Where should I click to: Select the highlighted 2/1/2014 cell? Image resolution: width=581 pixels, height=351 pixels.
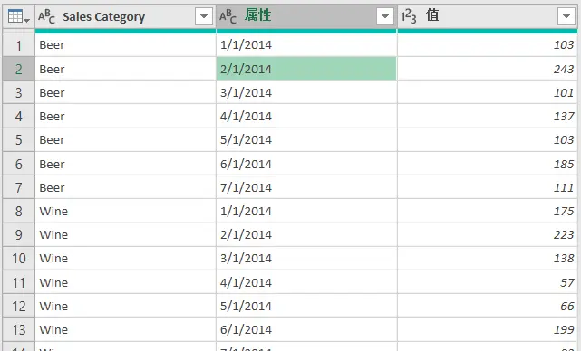coord(306,69)
